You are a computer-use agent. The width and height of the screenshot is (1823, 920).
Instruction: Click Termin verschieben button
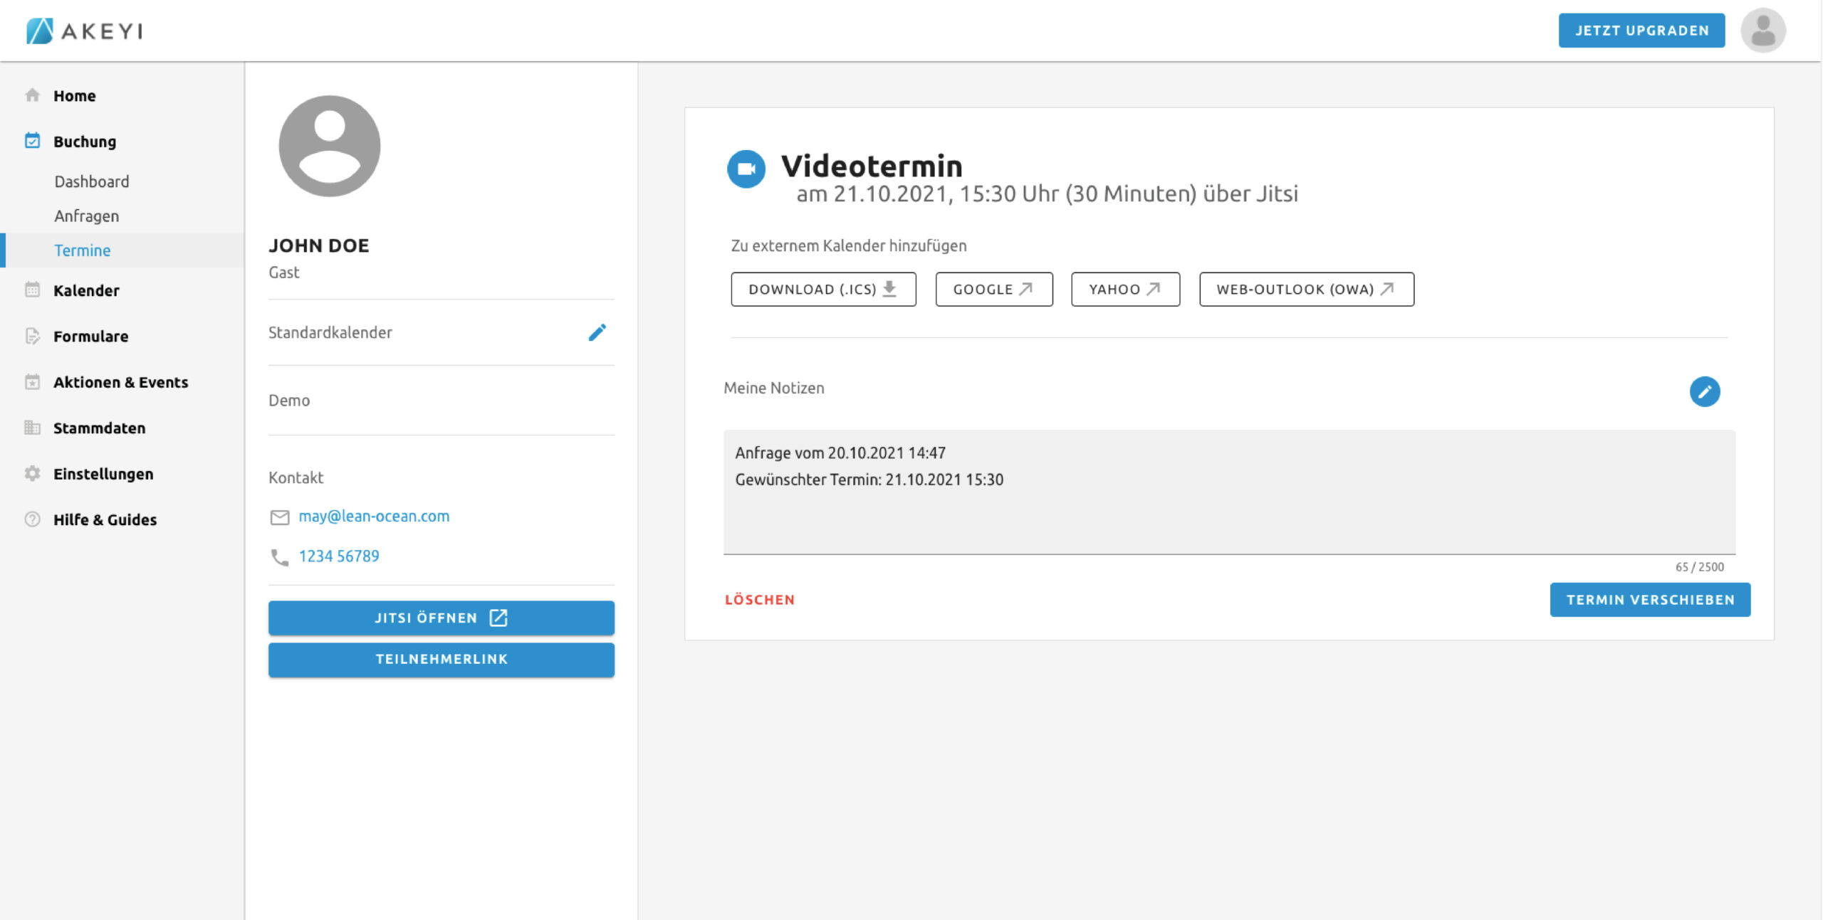1649,600
